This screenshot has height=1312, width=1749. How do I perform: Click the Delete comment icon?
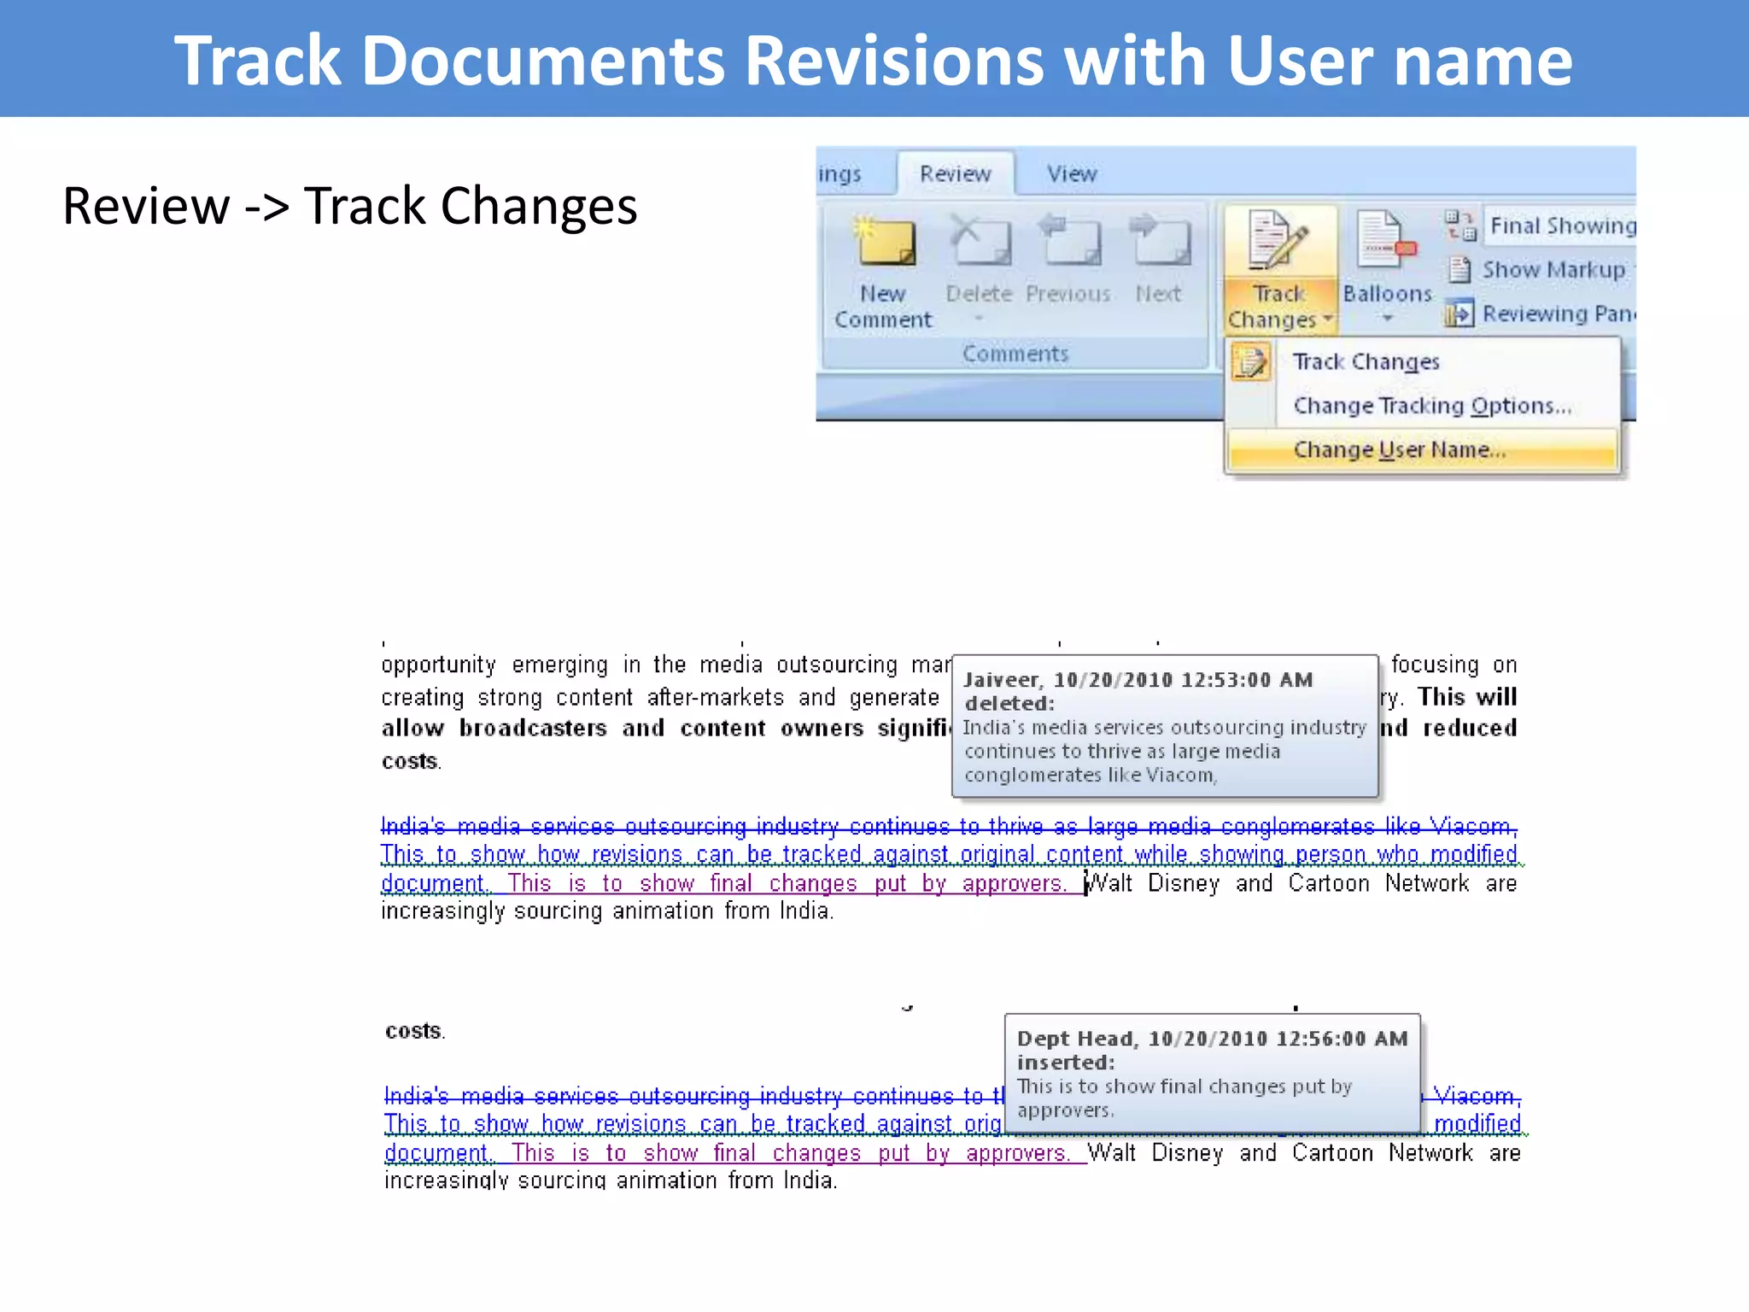(x=980, y=242)
